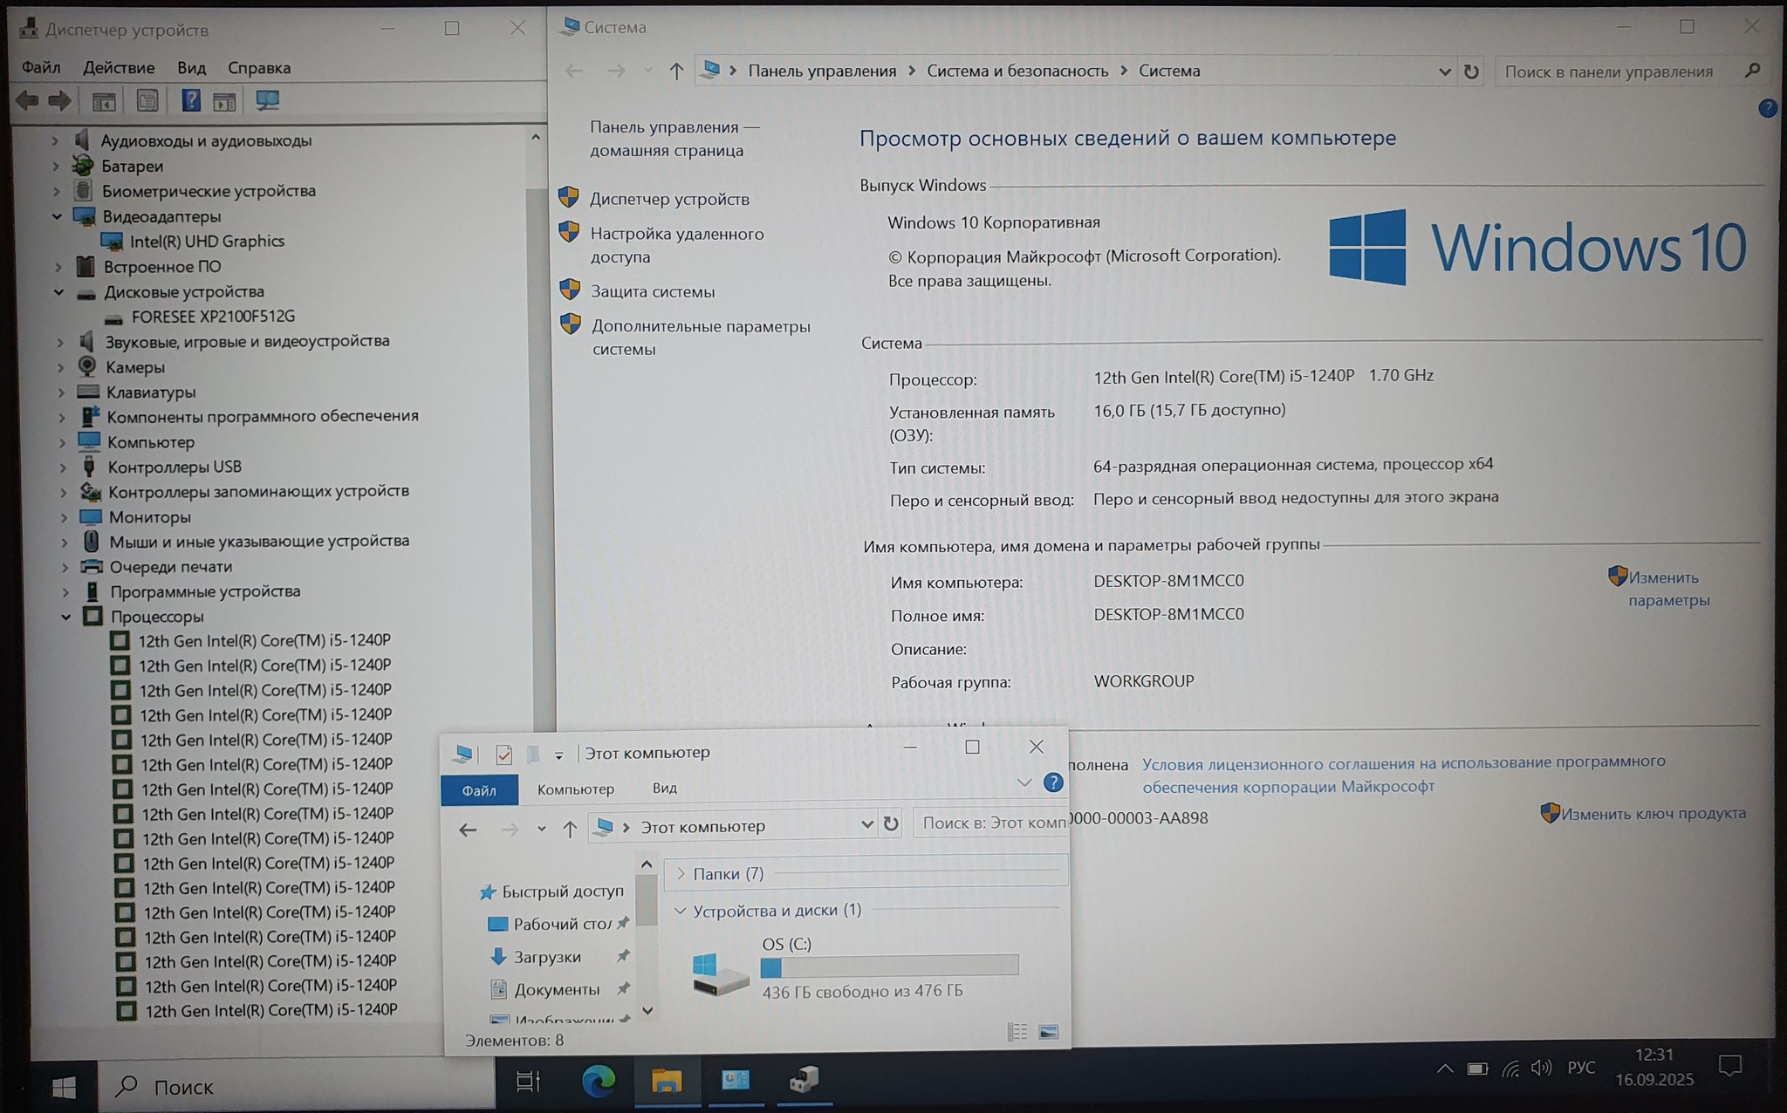Click the OS (C:) drive usage bar
Screen dimensions: 1787x1113
point(888,966)
